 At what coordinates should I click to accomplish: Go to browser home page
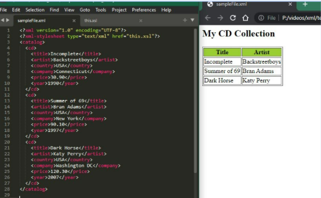pyautogui.click(x=245, y=18)
